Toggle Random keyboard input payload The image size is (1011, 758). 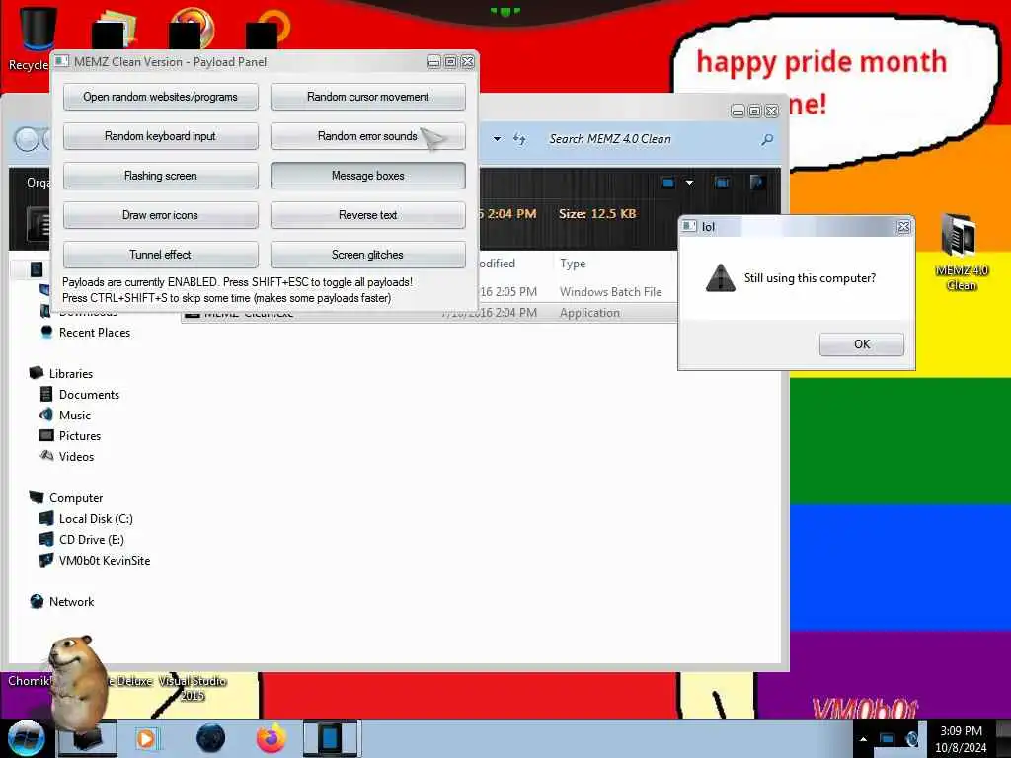click(161, 136)
